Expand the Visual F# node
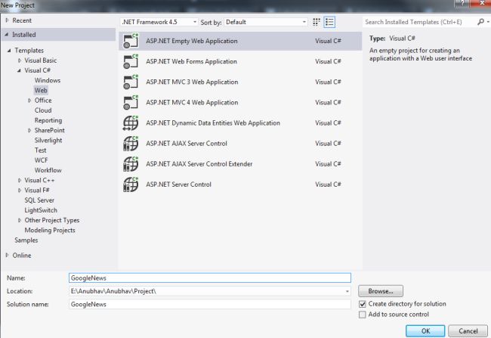 [20, 191]
